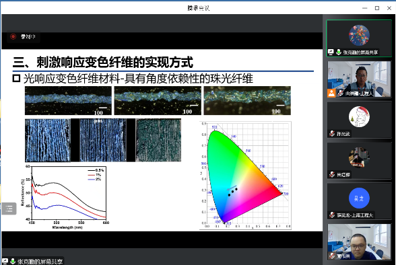Click the CIE chromaticity diagram in the slide
The image size is (396, 265).
click(245, 176)
